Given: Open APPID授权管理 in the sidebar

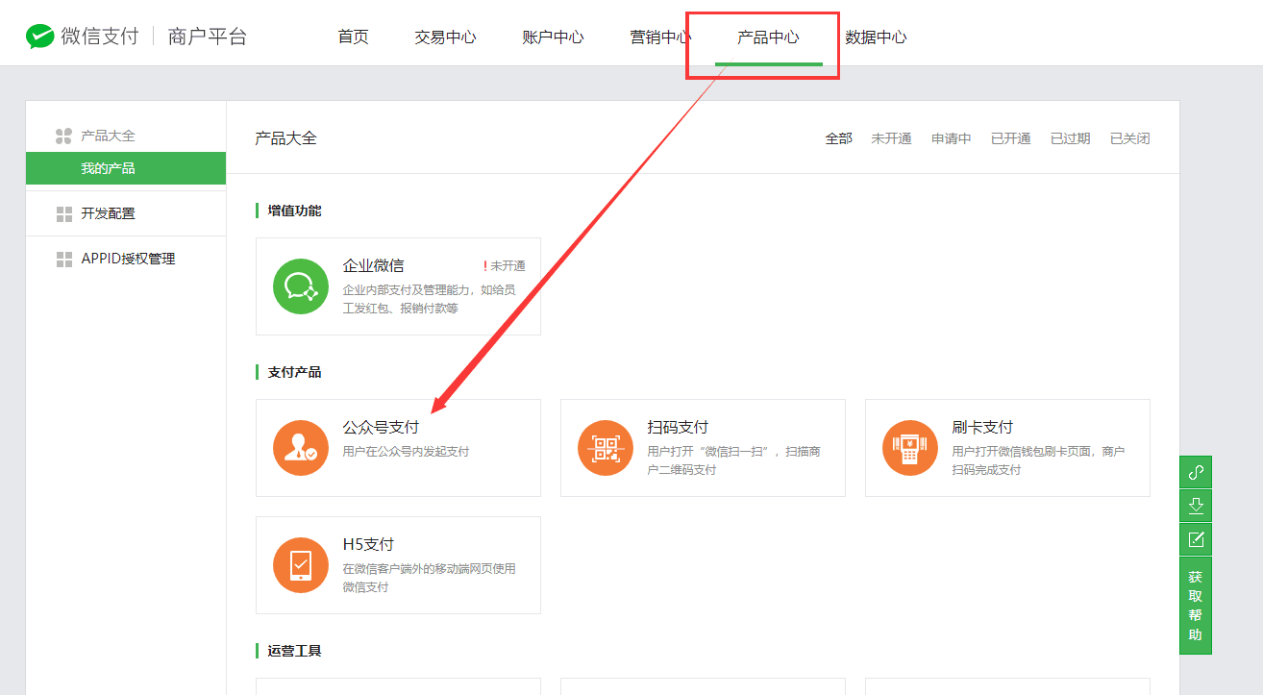Looking at the screenshot, I should (128, 259).
